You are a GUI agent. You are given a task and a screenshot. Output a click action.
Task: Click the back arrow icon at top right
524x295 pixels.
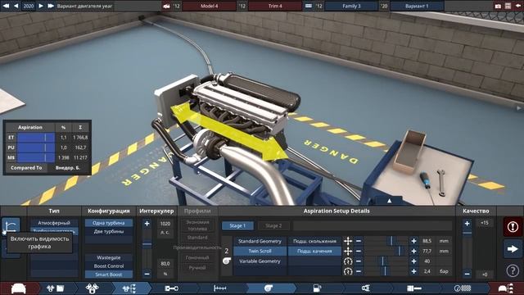518,6
